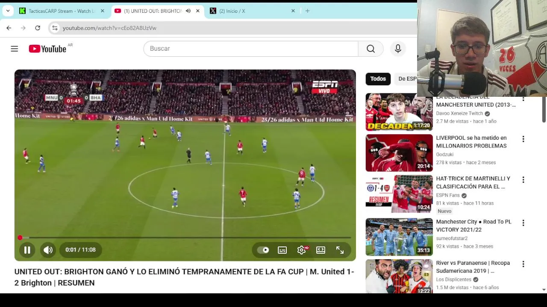
Task: Go to YouTube home via logo
Action: 47,49
